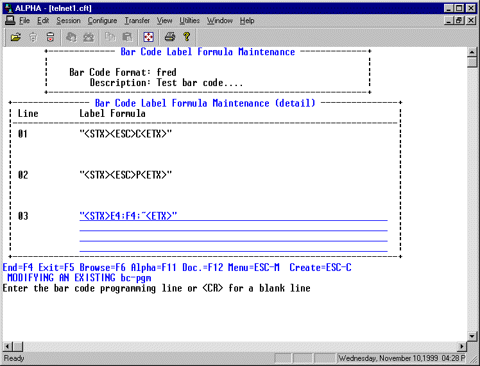
Task: Open the Edit menu
Action: click(x=43, y=21)
